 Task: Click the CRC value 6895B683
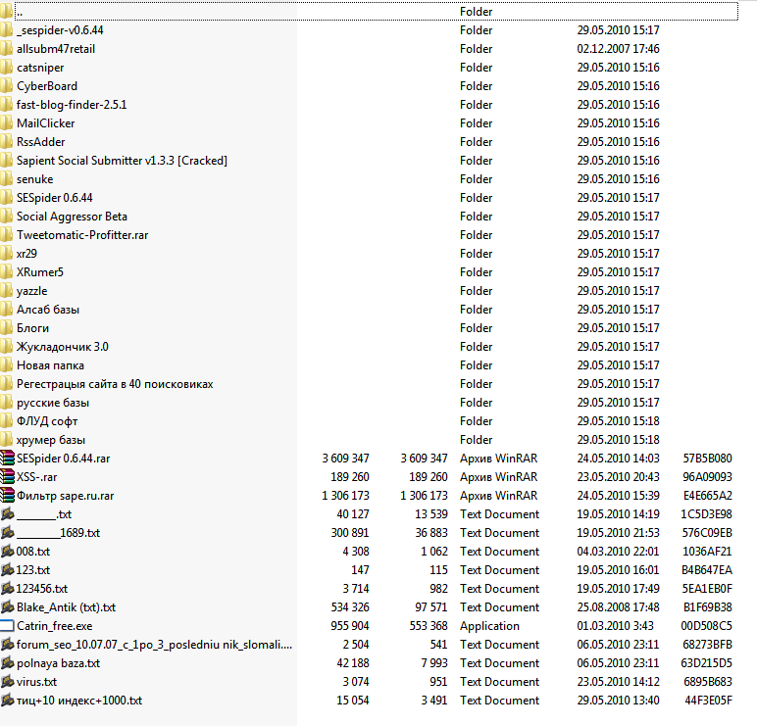pos(708,682)
